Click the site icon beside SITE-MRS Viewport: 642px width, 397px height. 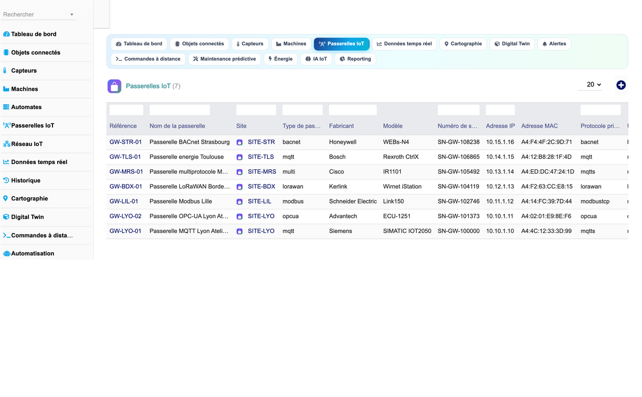240,172
